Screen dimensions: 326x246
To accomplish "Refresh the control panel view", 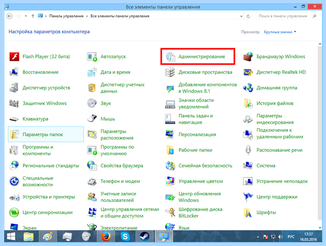I will 248,16.
